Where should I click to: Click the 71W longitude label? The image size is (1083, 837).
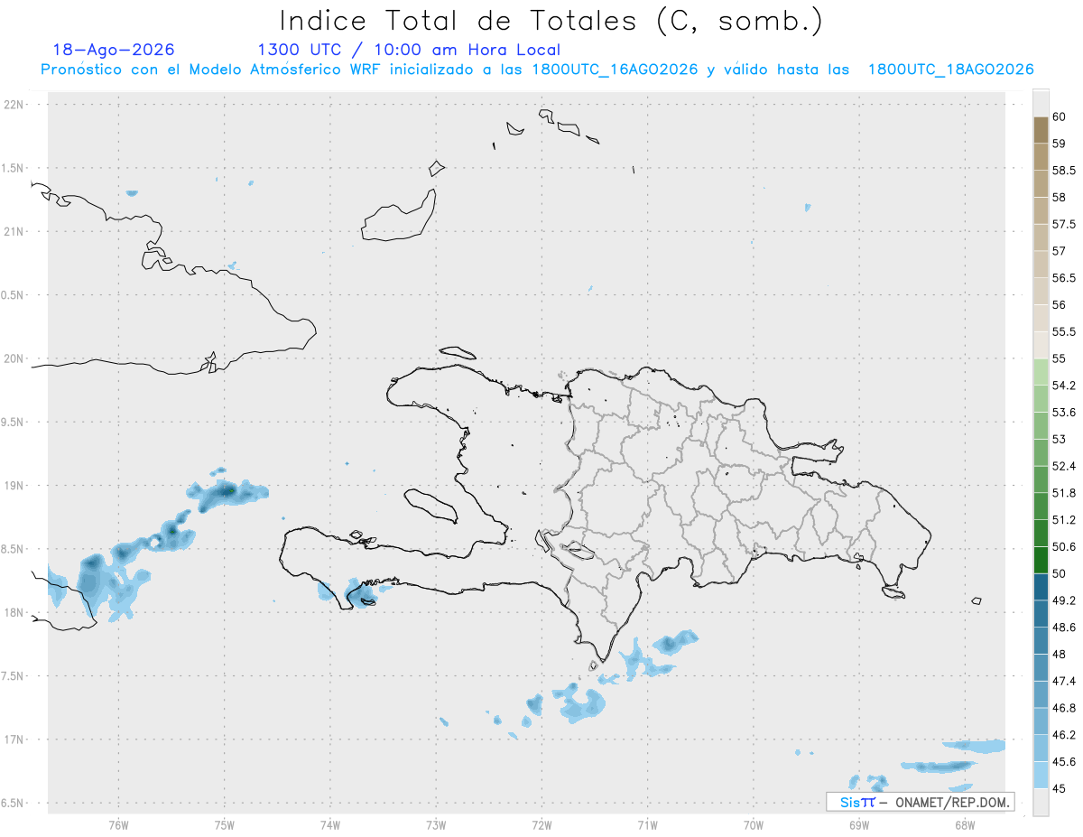click(x=647, y=825)
